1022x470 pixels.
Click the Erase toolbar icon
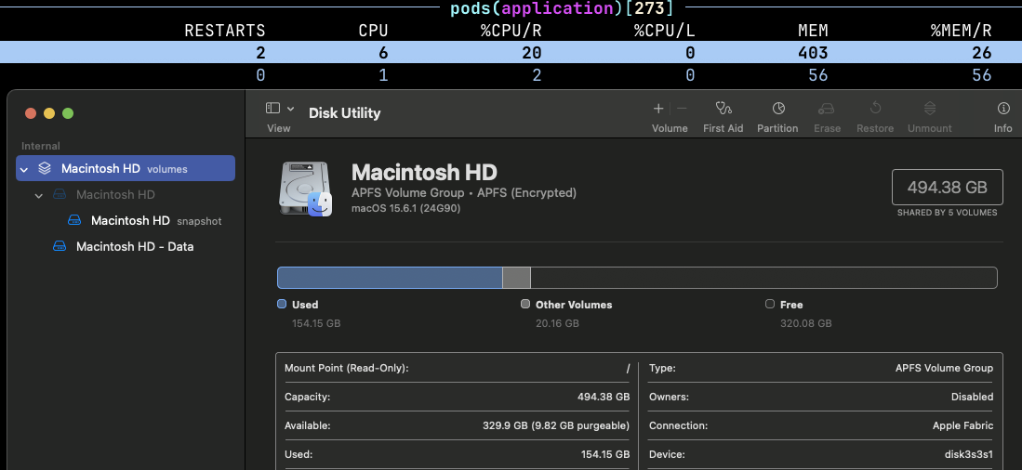coord(827,109)
